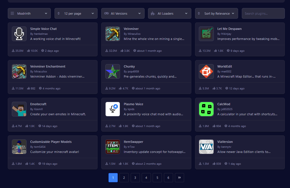
Task: Click the ViaVersion VIA logo icon
Action: (206, 147)
